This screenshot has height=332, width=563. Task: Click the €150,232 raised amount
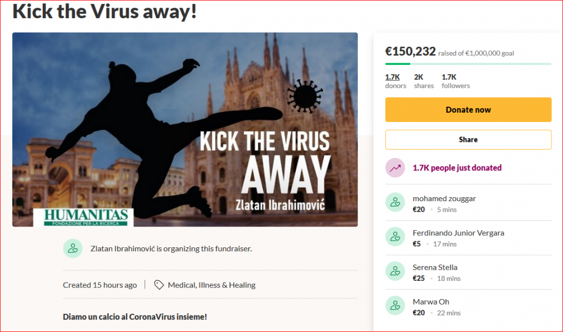[x=410, y=52]
